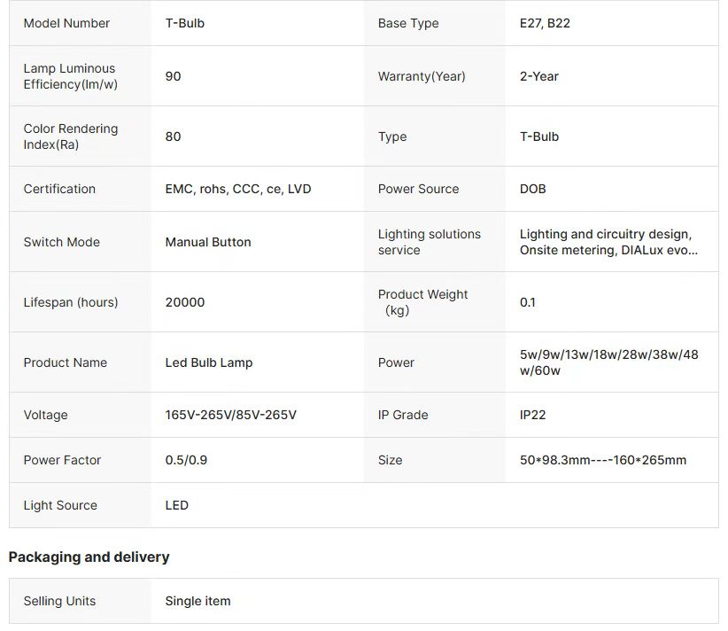Click the Led Bulb Lamp product name
The image size is (728, 631).
click(x=208, y=362)
